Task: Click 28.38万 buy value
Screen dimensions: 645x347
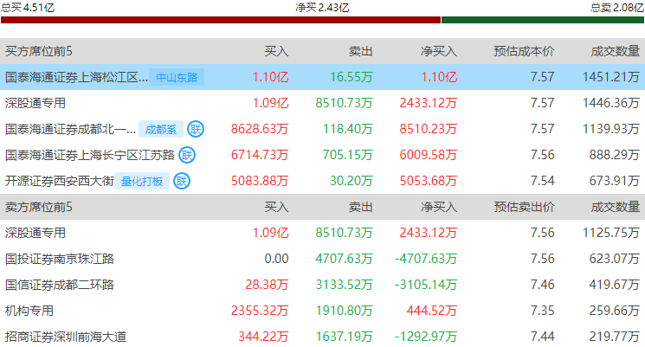Action: (x=267, y=285)
